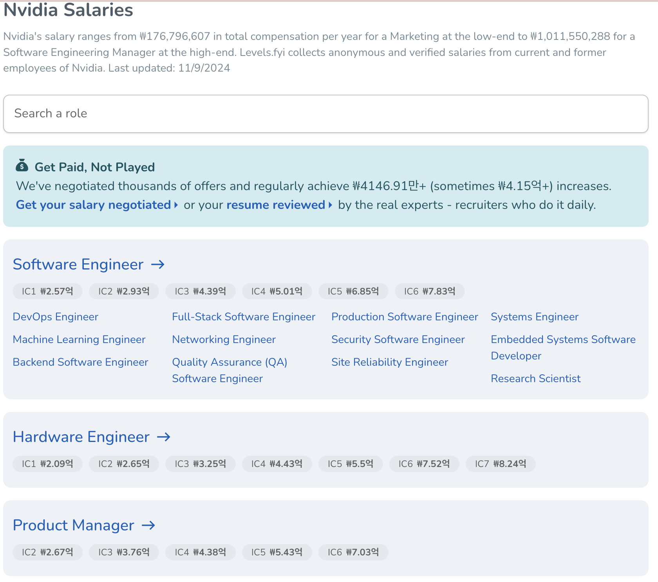Select Hardware Engineer IC1 ₩2.09억 chip
Image resolution: width=658 pixels, height=582 pixels.
click(47, 464)
